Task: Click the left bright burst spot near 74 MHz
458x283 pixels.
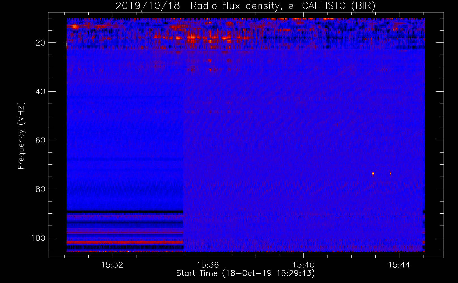Action: coord(373,173)
